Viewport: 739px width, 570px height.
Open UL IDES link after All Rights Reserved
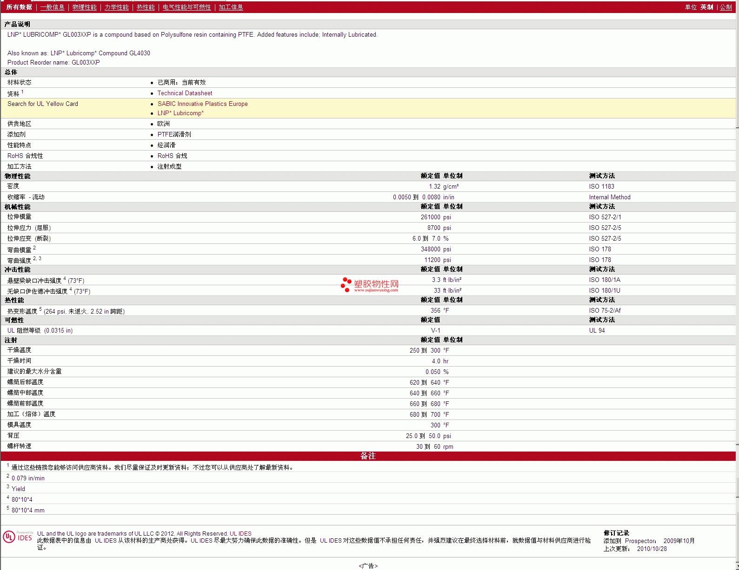pos(240,534)
